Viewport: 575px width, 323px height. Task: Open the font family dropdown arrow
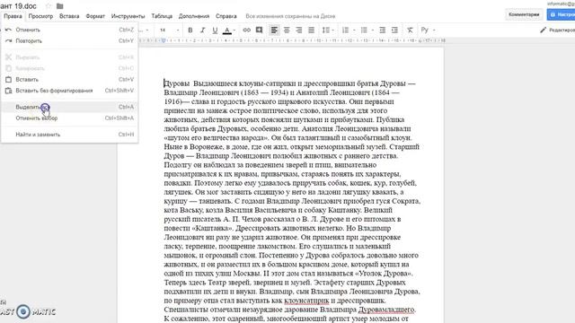click(147, 30)
